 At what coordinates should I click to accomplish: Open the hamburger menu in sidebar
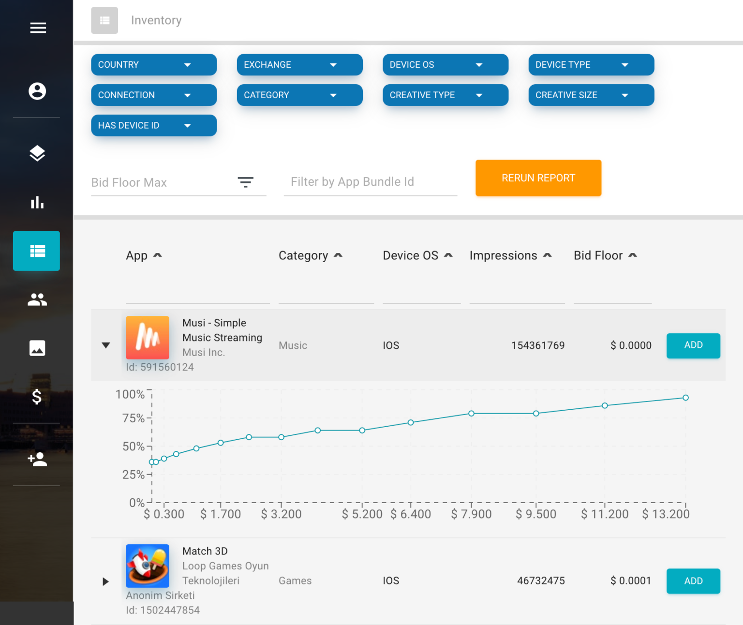click(38, 28)
